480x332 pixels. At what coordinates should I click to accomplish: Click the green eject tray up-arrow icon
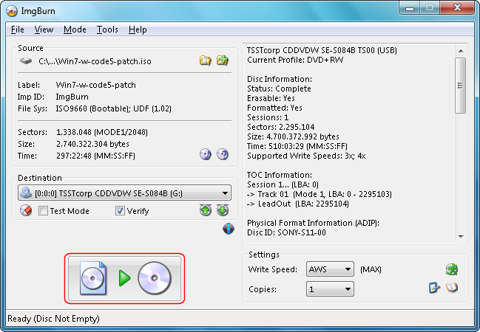(206, 211)
